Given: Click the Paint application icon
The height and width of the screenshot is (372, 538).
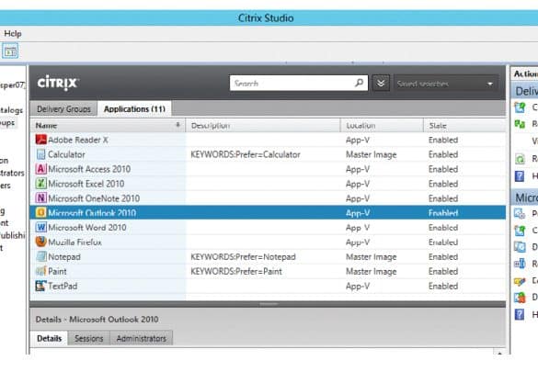Looking at the screenshot, I should [40, 271].
